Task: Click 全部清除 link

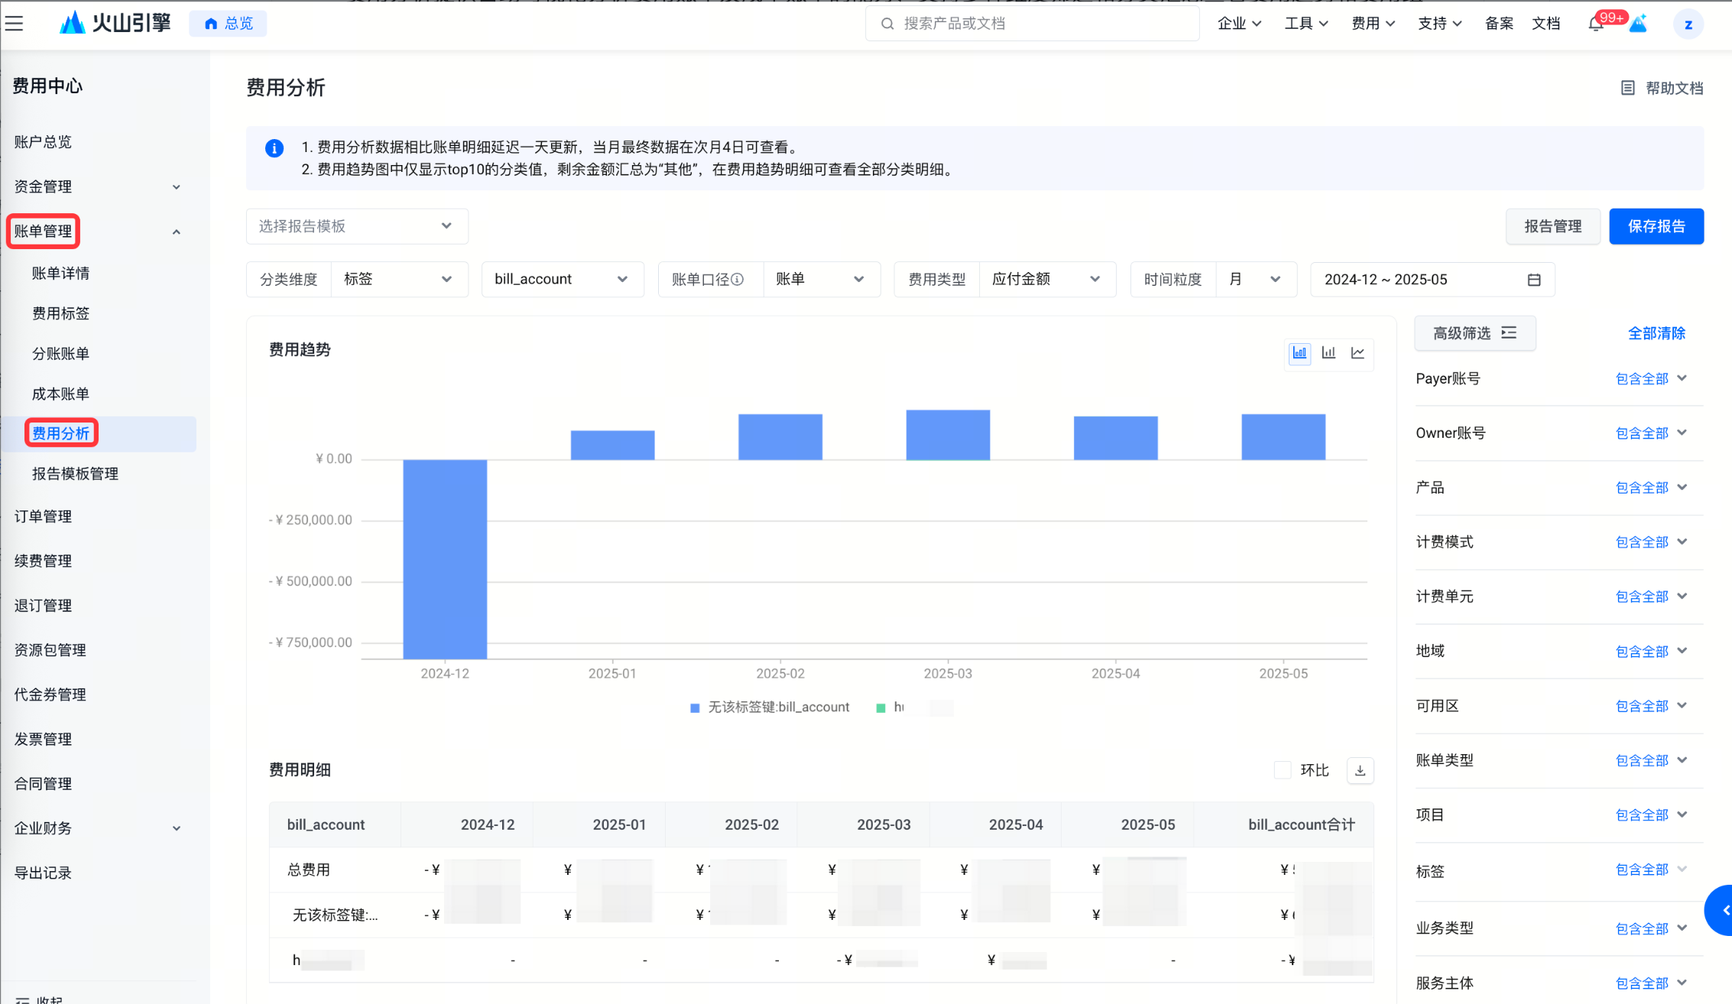Action: 1656,333
